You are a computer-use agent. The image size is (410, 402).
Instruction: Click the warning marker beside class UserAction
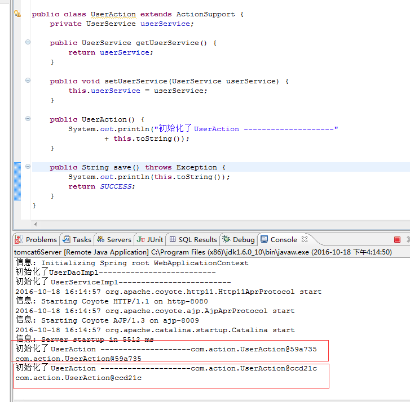click(17, 14)
